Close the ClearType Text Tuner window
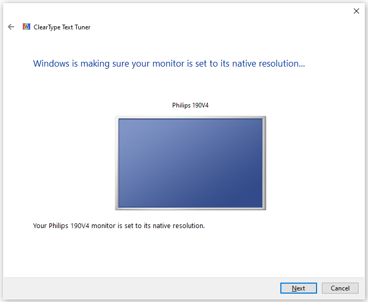The width and height of the screenshot is (368, 302). (x=356, y=11)
